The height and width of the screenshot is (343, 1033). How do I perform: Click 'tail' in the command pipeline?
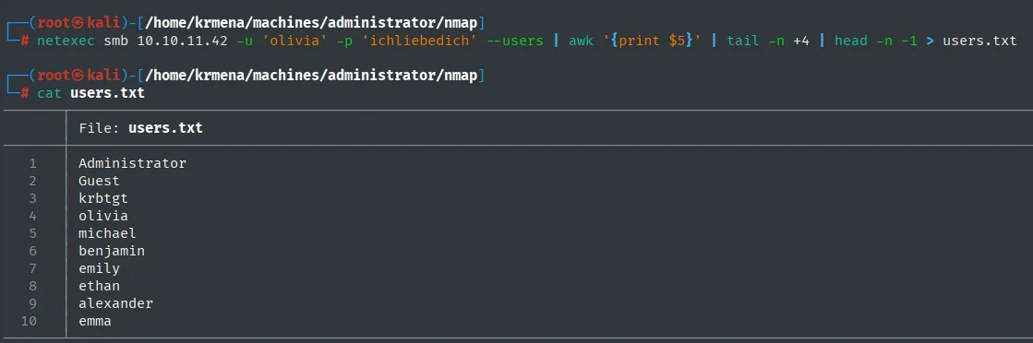(x=743, y=41)
